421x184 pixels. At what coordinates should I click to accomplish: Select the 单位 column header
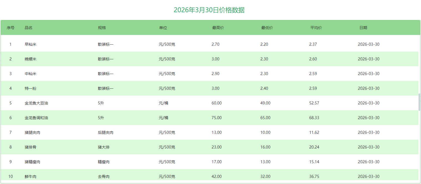coord(163,28)
